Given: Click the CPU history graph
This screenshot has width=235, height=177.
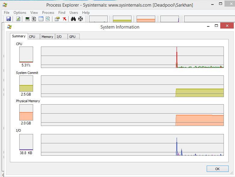Looking at the screenshot, I should pos(132,57).
